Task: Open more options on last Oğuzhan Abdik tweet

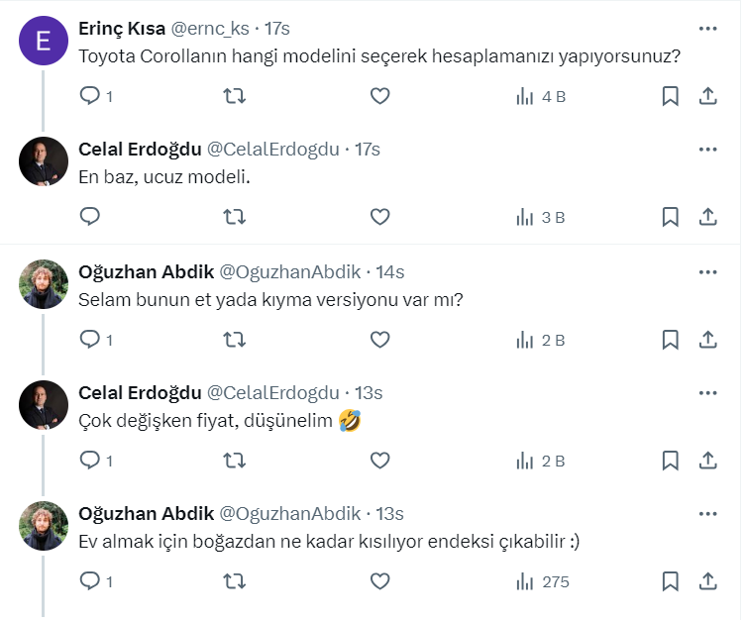Action: pos(707,514)
